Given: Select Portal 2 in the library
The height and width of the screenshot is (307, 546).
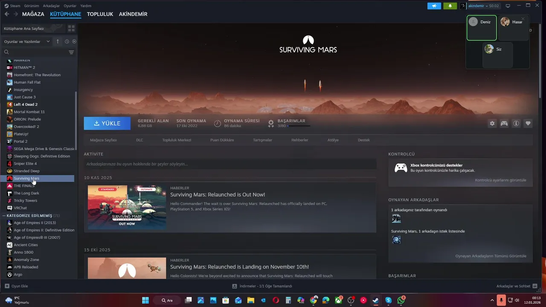Looking at the screenshot, I should coord(20,141).
